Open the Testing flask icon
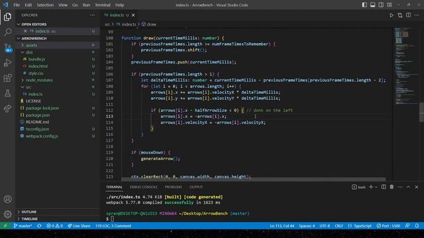424x238 pixels. pos(7,93)
